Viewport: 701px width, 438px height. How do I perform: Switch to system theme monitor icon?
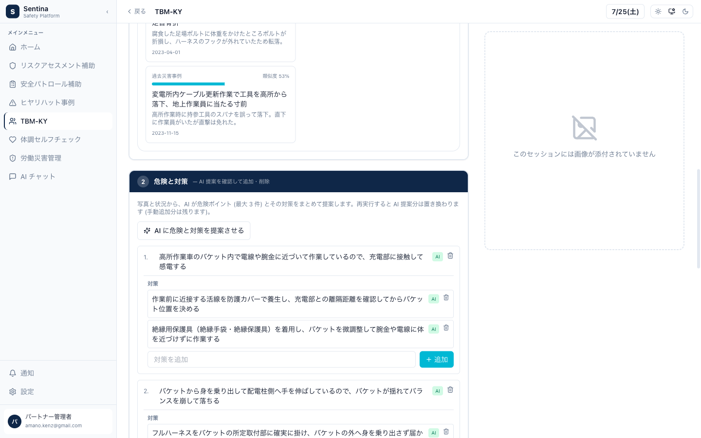coord(672,12)
